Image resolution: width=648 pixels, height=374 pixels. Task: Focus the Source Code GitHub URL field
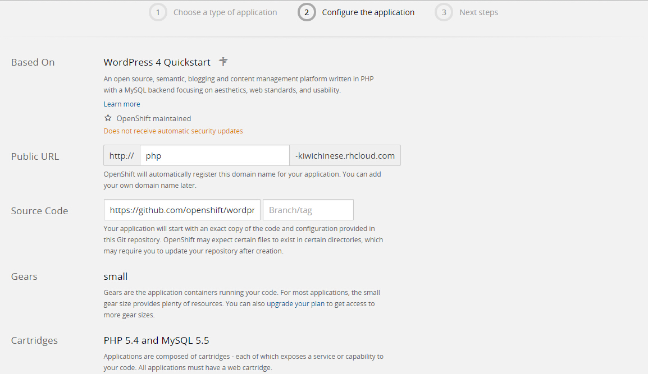coord(182,210)
